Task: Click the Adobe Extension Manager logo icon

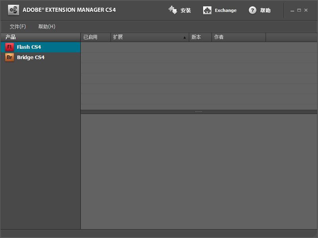Action: [x=14, y=10]
